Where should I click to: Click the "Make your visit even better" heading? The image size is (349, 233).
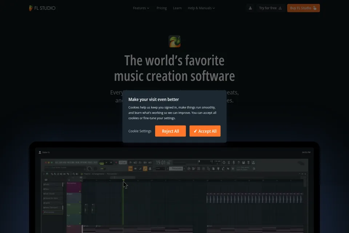point(153,99)
